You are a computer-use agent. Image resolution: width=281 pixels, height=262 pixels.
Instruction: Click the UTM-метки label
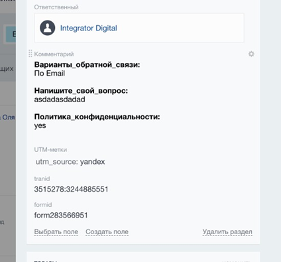(50, 150)
